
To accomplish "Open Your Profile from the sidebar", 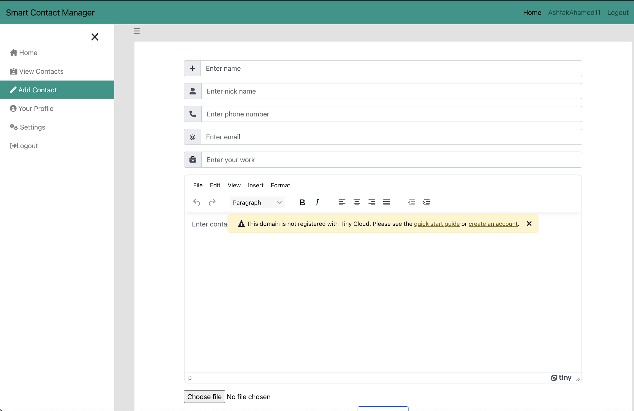I will [36, 109].
